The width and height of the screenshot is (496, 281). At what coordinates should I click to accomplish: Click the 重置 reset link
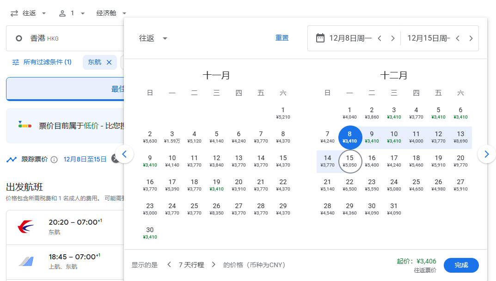pyautogui.click(x=282, y=38)
